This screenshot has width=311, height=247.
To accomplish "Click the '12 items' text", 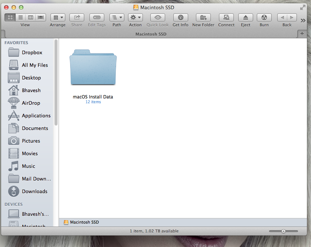I will [93, 102].
